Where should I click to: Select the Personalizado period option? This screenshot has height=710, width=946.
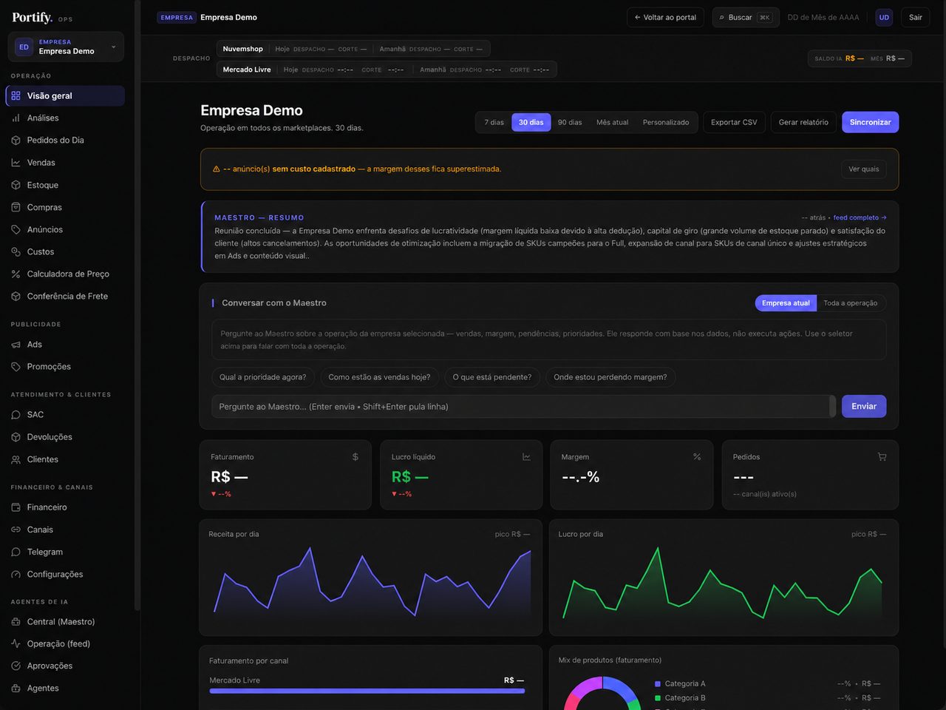666,123
